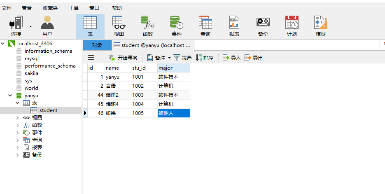Open the 查询 query toolbar button

[x=205, y=26]
